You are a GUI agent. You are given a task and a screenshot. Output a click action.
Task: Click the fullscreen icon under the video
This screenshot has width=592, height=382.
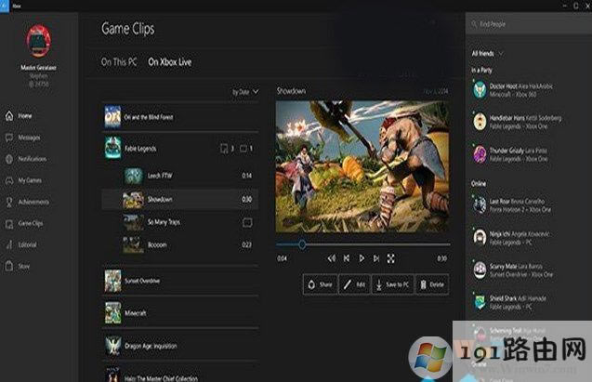390,258
